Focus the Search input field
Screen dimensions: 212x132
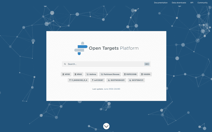click(x=106, y=64)
